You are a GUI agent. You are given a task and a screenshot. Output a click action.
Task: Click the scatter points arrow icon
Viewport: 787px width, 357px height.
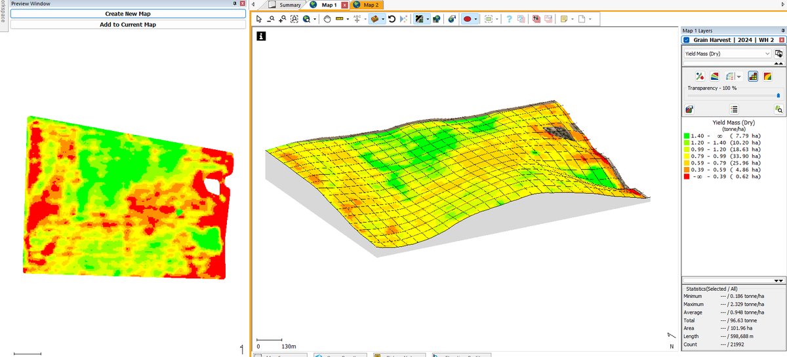(x=403, y=19)
